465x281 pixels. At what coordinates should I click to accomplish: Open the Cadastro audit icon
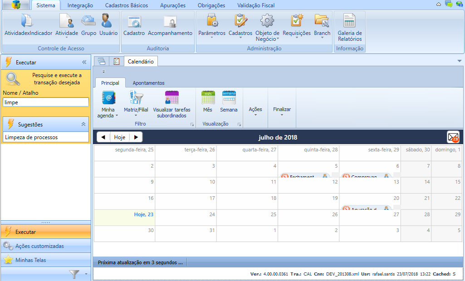click(x=134, y=22)
